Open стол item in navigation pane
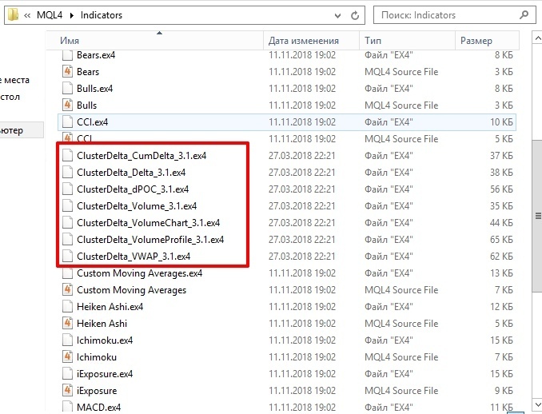This screenshot has height=414, width=542. point(10,97)
